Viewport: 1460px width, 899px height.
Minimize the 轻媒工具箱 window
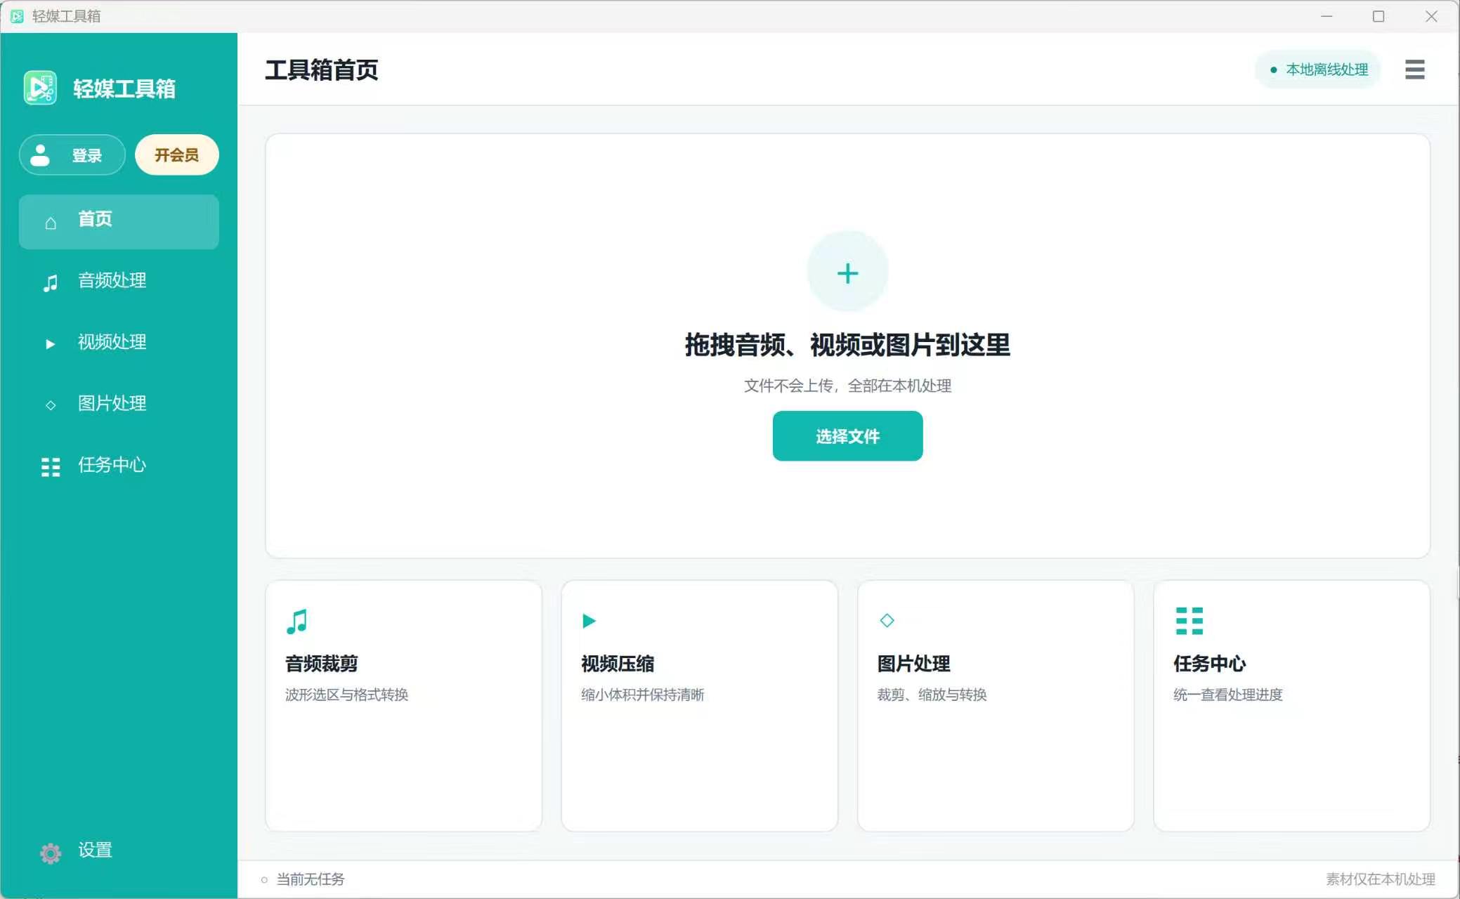[1327, 16]
